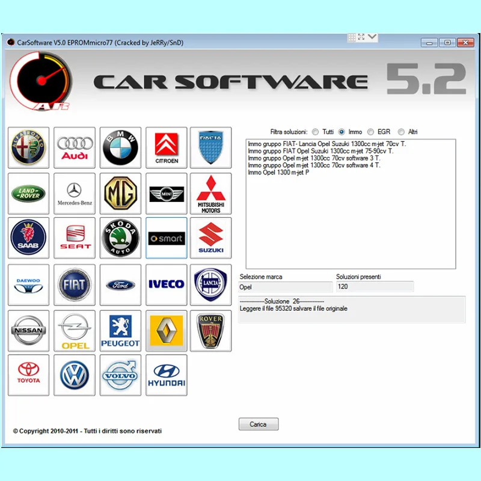Select 'Immo Opel 1300 m-jet P' entry
The height and width of the screenshot is (481, 481).
278,173
